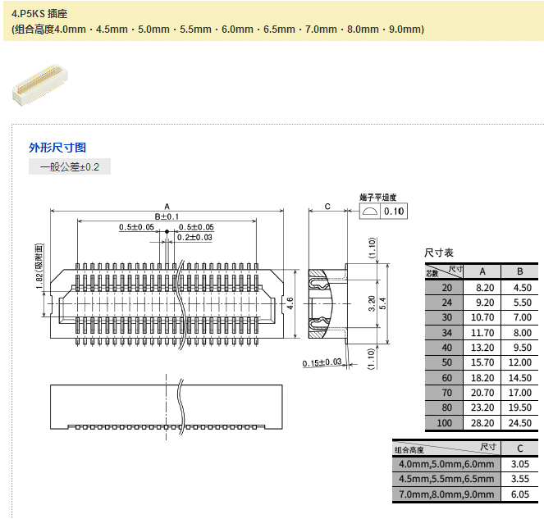Click the 3.55 value in column C
This screenshot has height=519, width=544.
pos(519,479)
